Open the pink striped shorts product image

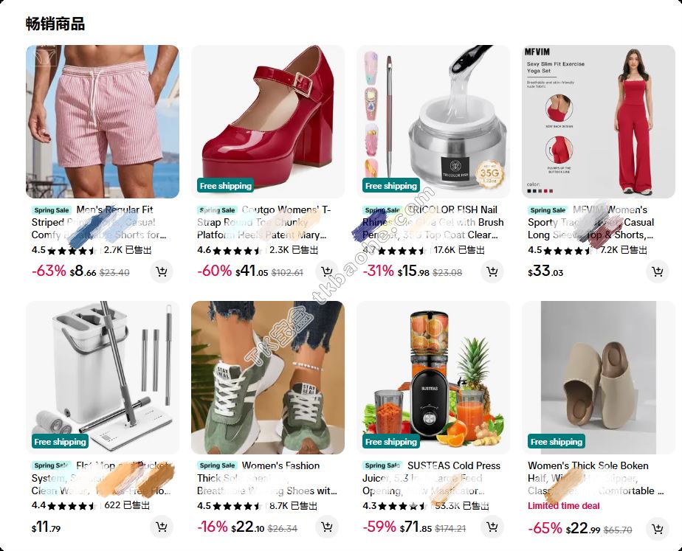[x=103, y=122]
